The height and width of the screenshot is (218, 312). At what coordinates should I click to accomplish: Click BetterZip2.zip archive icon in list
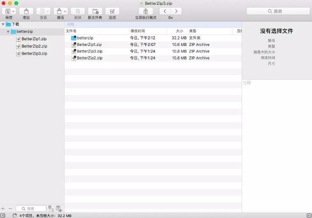(74, 58)
